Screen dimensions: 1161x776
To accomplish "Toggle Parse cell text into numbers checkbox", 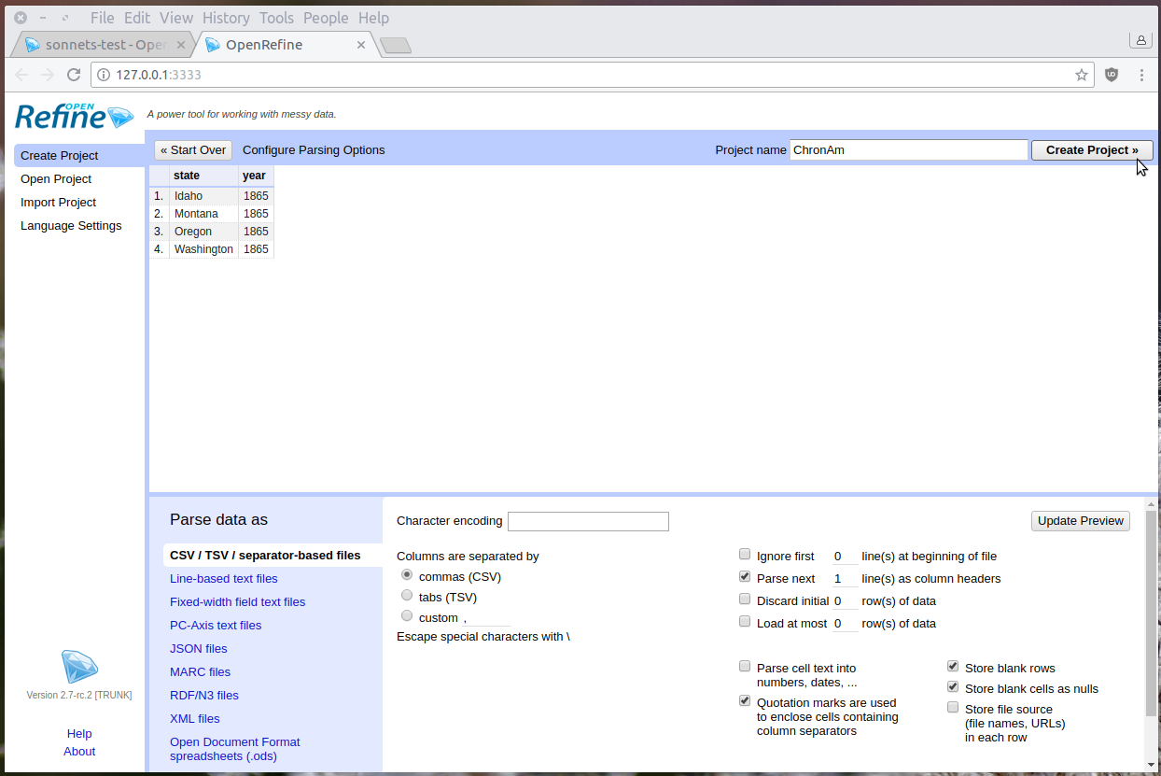I will (x=745, y=667).
